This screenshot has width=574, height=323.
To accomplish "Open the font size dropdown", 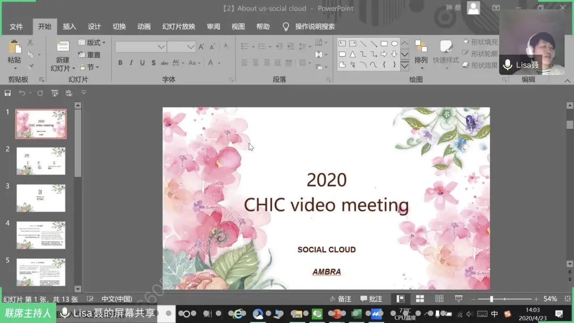I will [190, 47].
